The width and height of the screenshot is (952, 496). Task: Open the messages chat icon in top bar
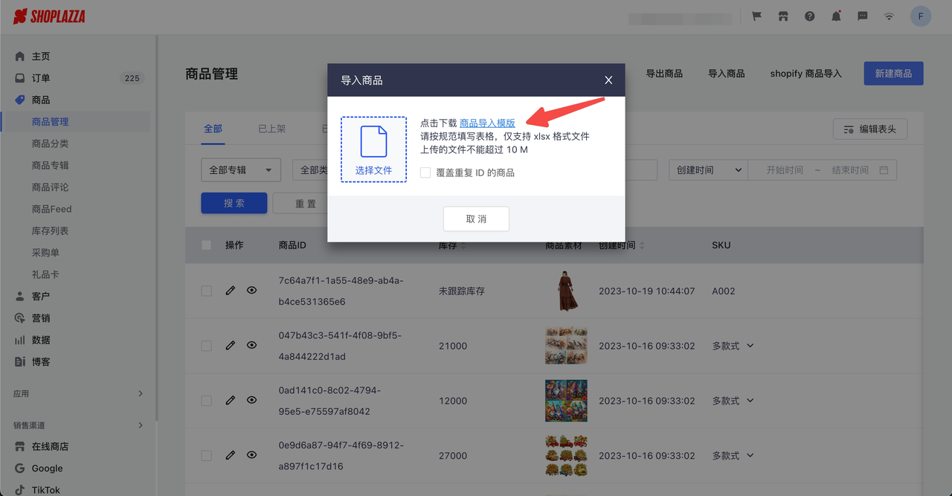(x=862, y=16)
